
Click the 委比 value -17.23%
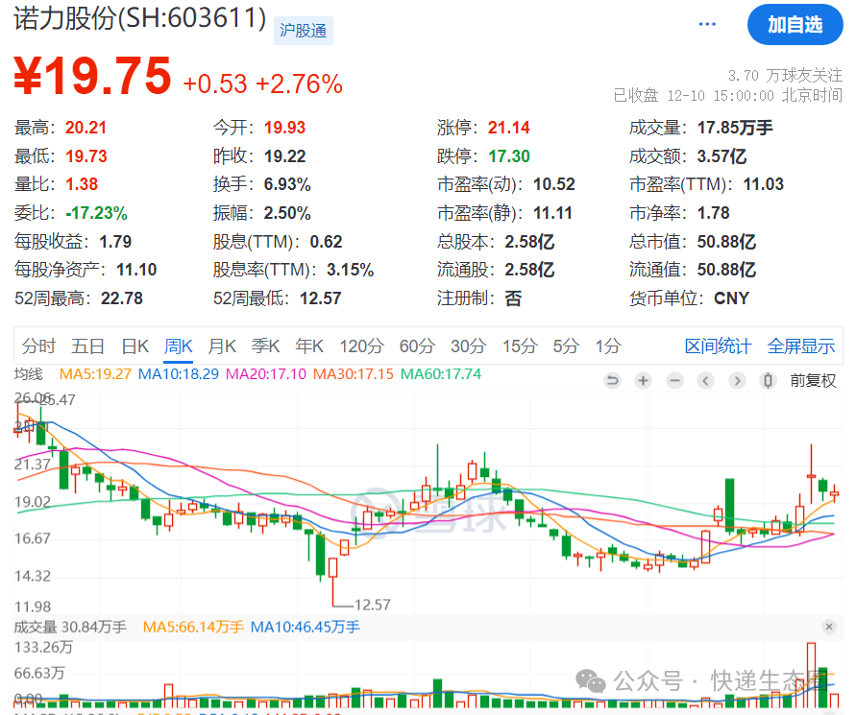pos(96,213)
